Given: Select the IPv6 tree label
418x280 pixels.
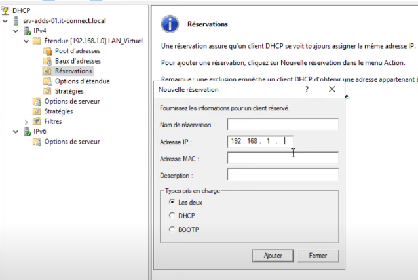Looking at the screenshot, I should [x=40, y=132].
